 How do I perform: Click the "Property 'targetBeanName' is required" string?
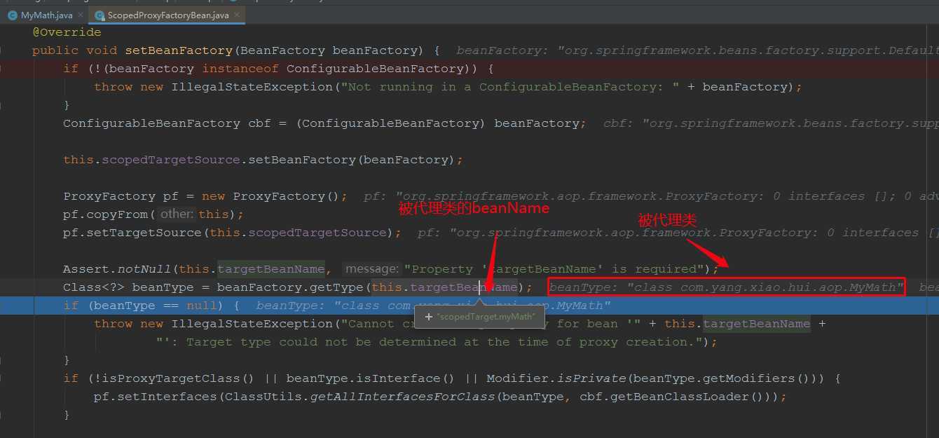[554, 269]
